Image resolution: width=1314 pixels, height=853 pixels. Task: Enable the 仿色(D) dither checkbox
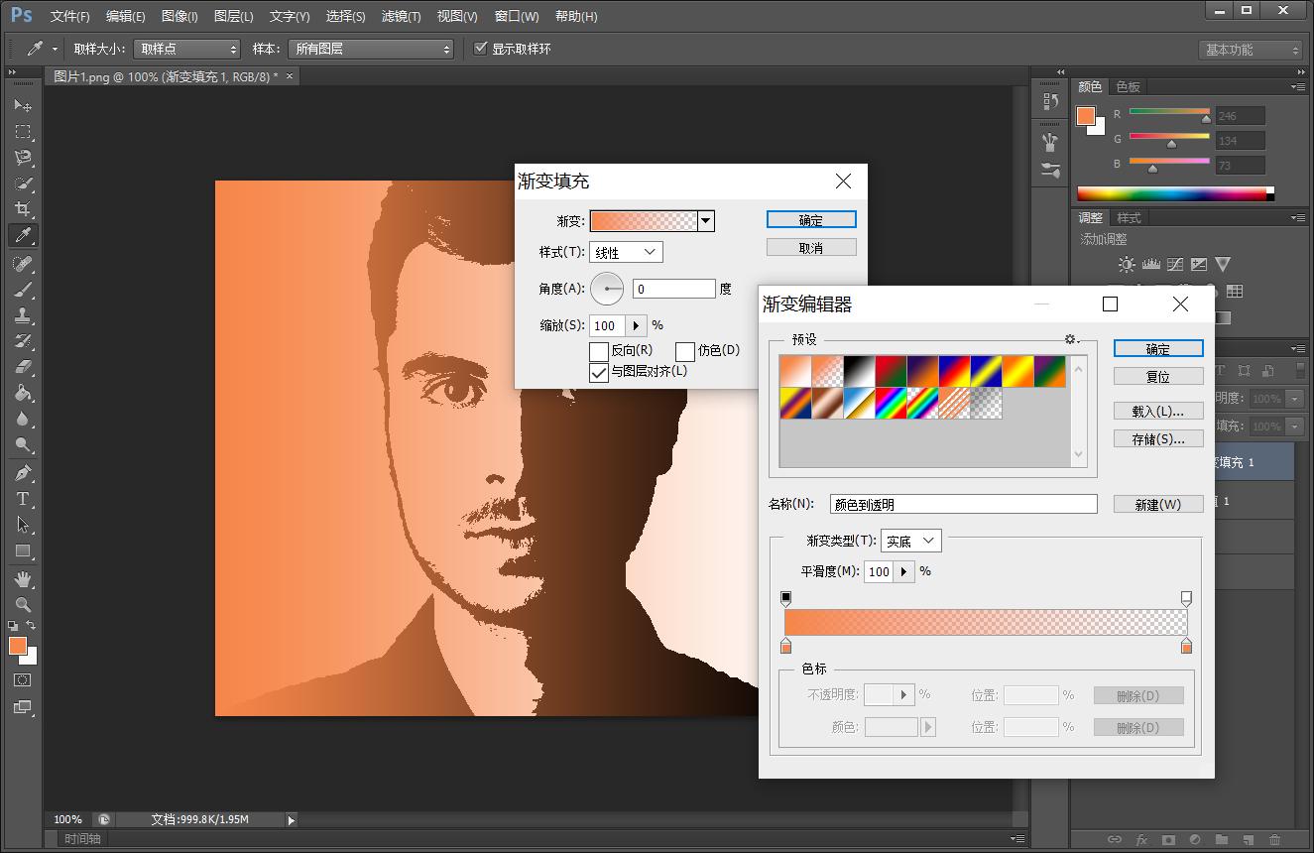[x=685, y=351]
